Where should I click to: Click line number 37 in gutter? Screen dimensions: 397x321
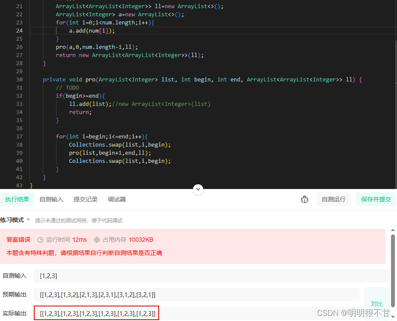tap(19, 136)
